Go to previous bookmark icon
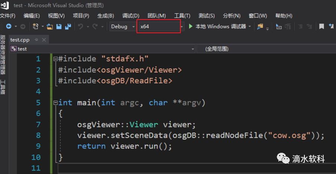The image size is (336, 174). (x=331, y=26)
